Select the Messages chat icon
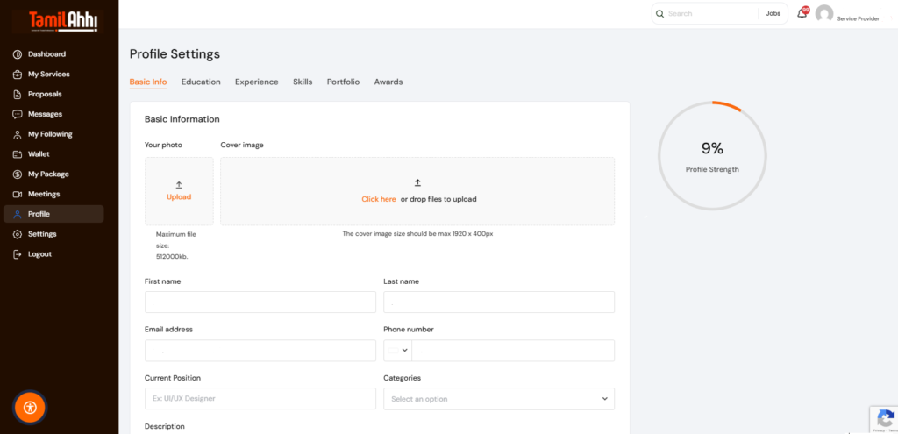This screenshot has height=434, width=898. pos(18,114)
